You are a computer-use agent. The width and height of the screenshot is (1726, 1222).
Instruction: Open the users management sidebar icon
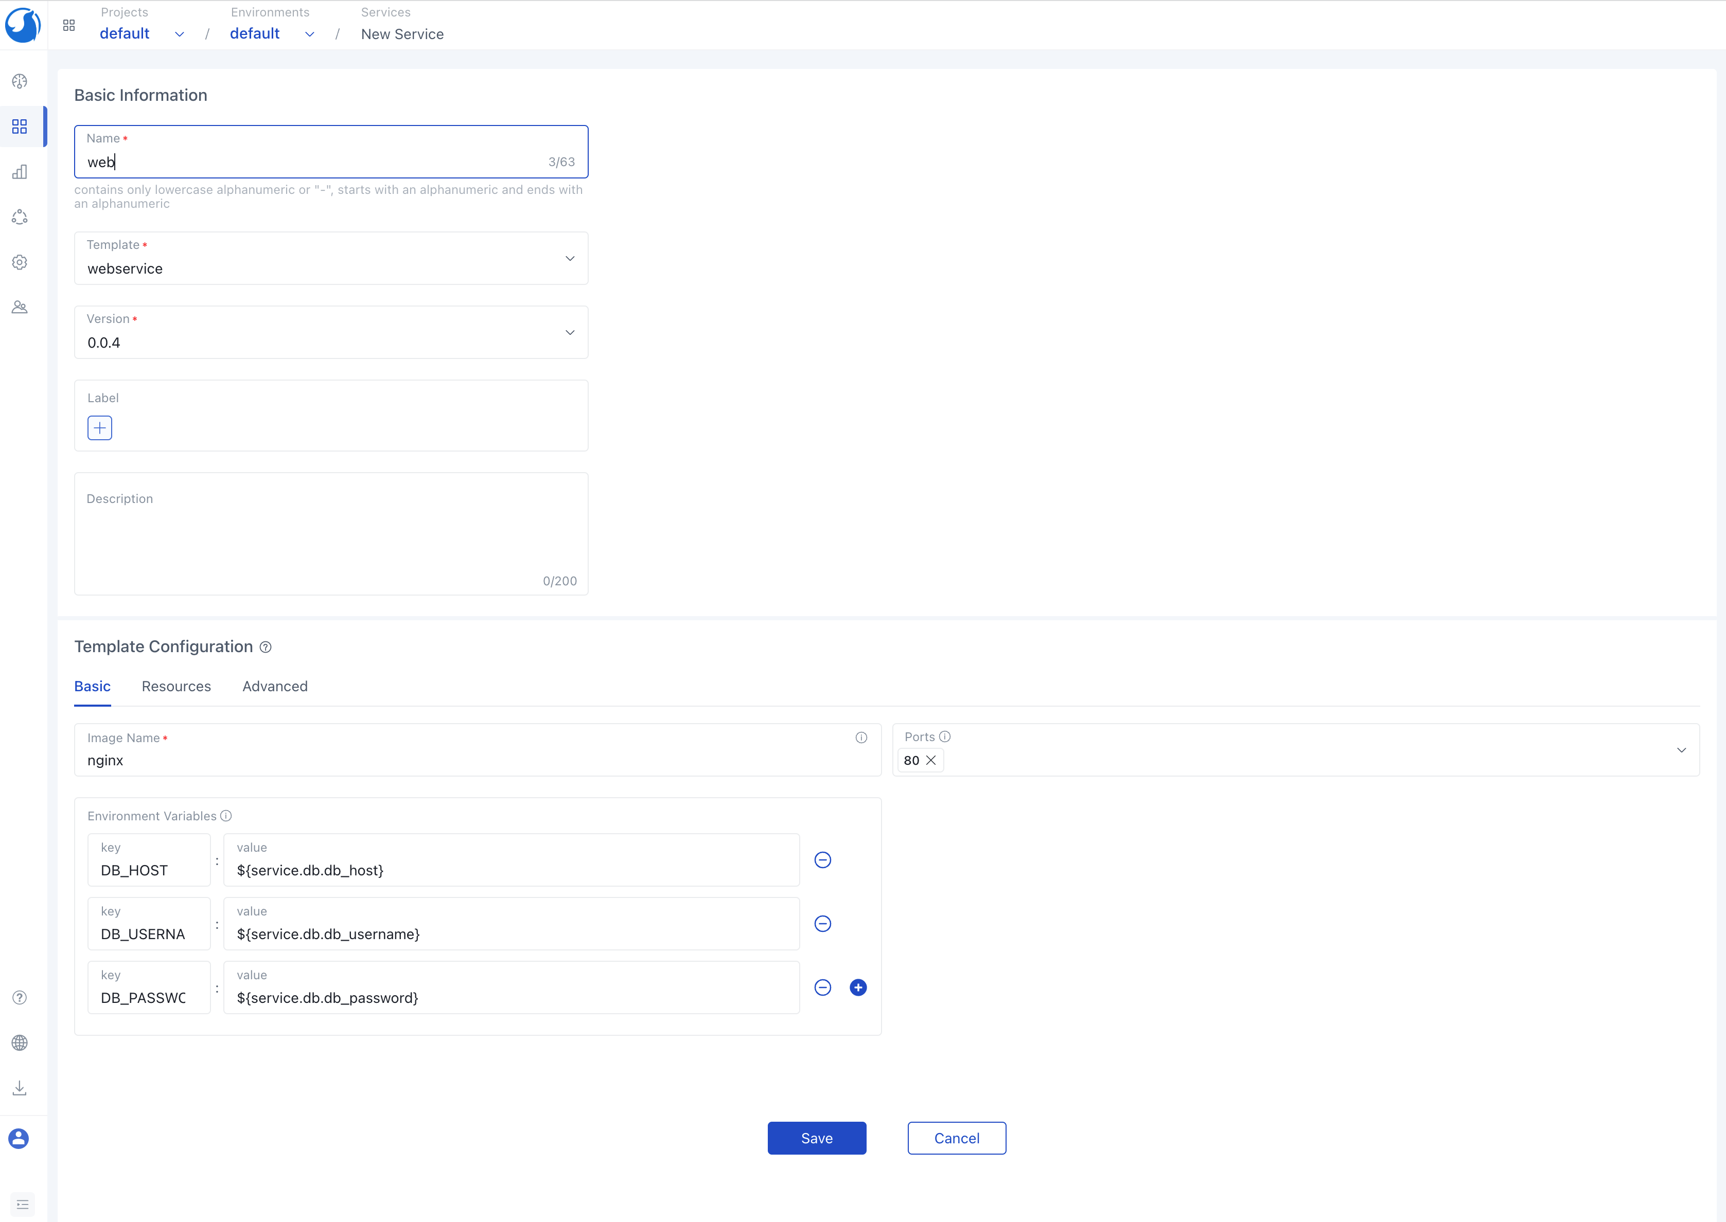(x=20, y=308)
